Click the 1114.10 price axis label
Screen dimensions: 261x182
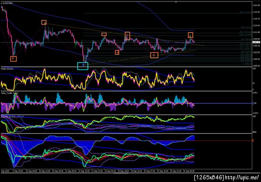click(x=256, y=26)
